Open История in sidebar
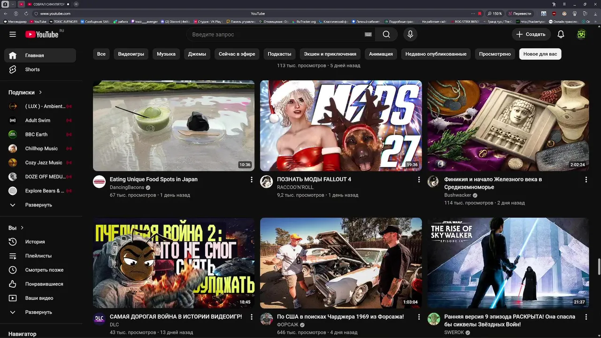This screenshot has height=338, width=601. (40, 242)
